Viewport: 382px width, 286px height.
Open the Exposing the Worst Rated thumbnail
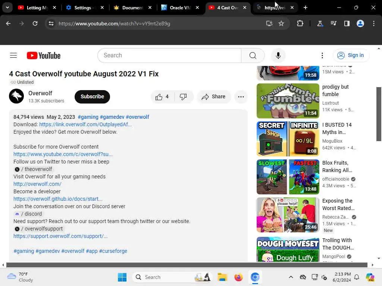tap(288, 215)
